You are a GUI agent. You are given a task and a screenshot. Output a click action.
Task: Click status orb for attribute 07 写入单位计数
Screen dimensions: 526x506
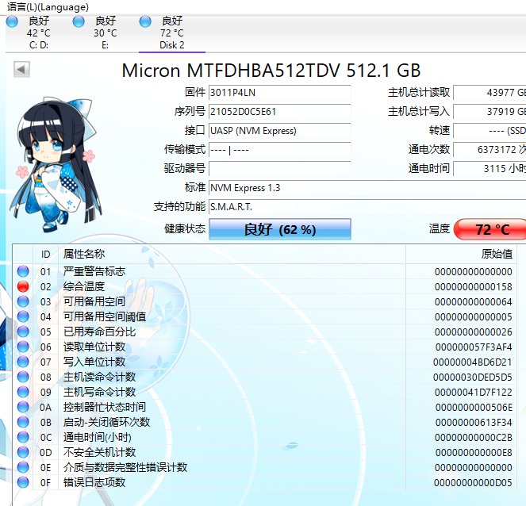pos(23,362)
